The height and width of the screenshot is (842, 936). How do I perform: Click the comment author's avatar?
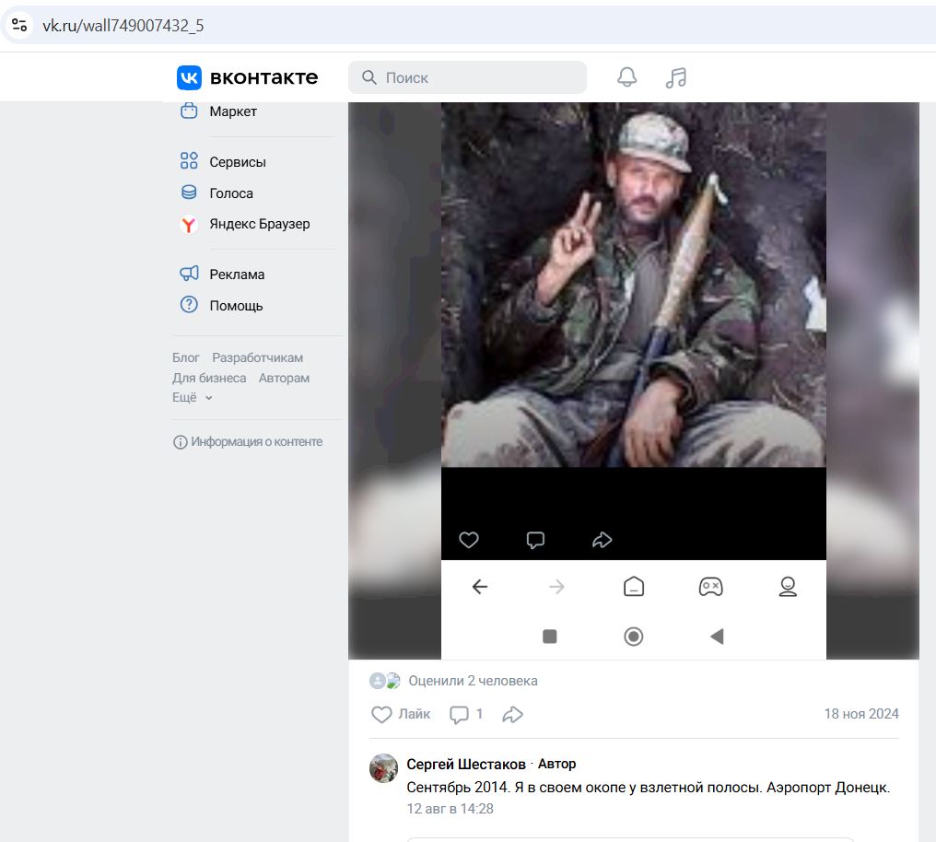384,768
